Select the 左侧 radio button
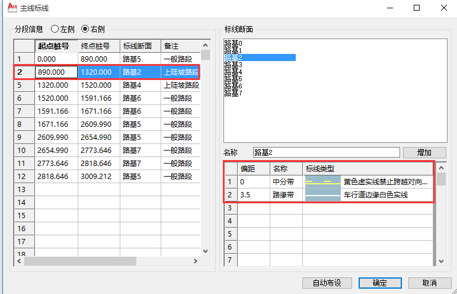 click(55, 28)
